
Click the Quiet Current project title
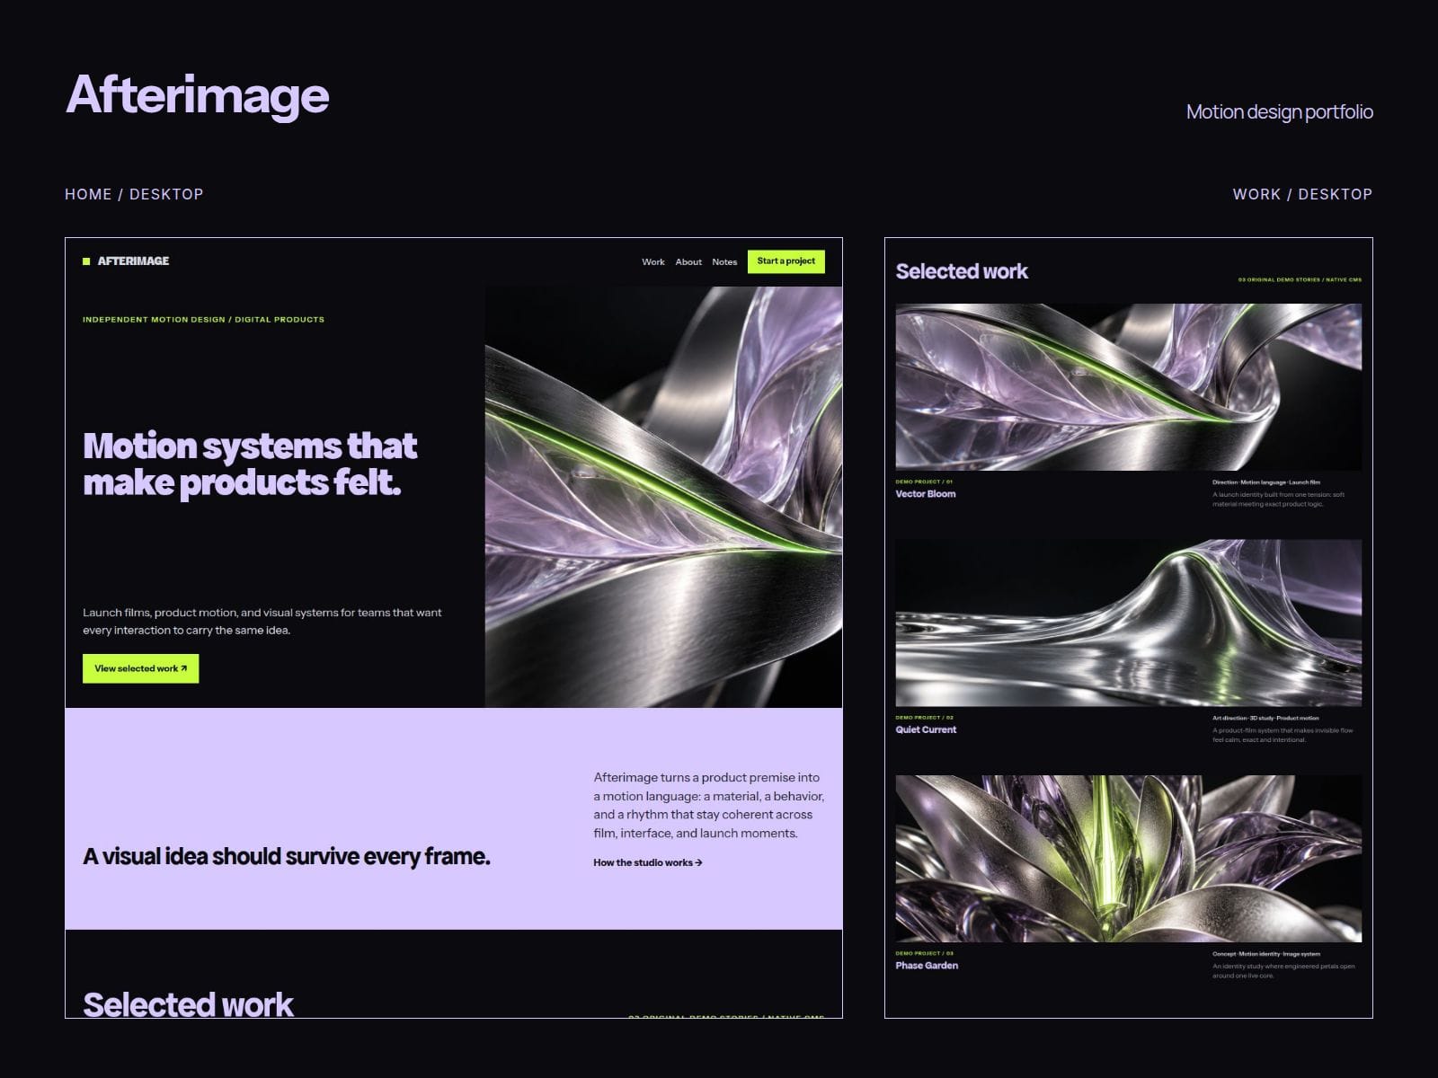coord(926,729)
